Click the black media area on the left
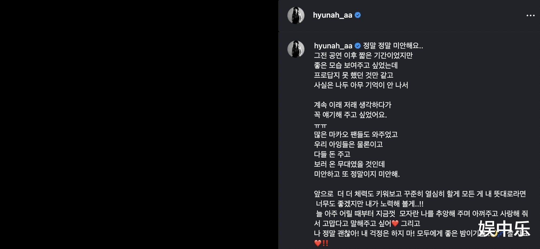540x249 pixels. click(139, 124)
